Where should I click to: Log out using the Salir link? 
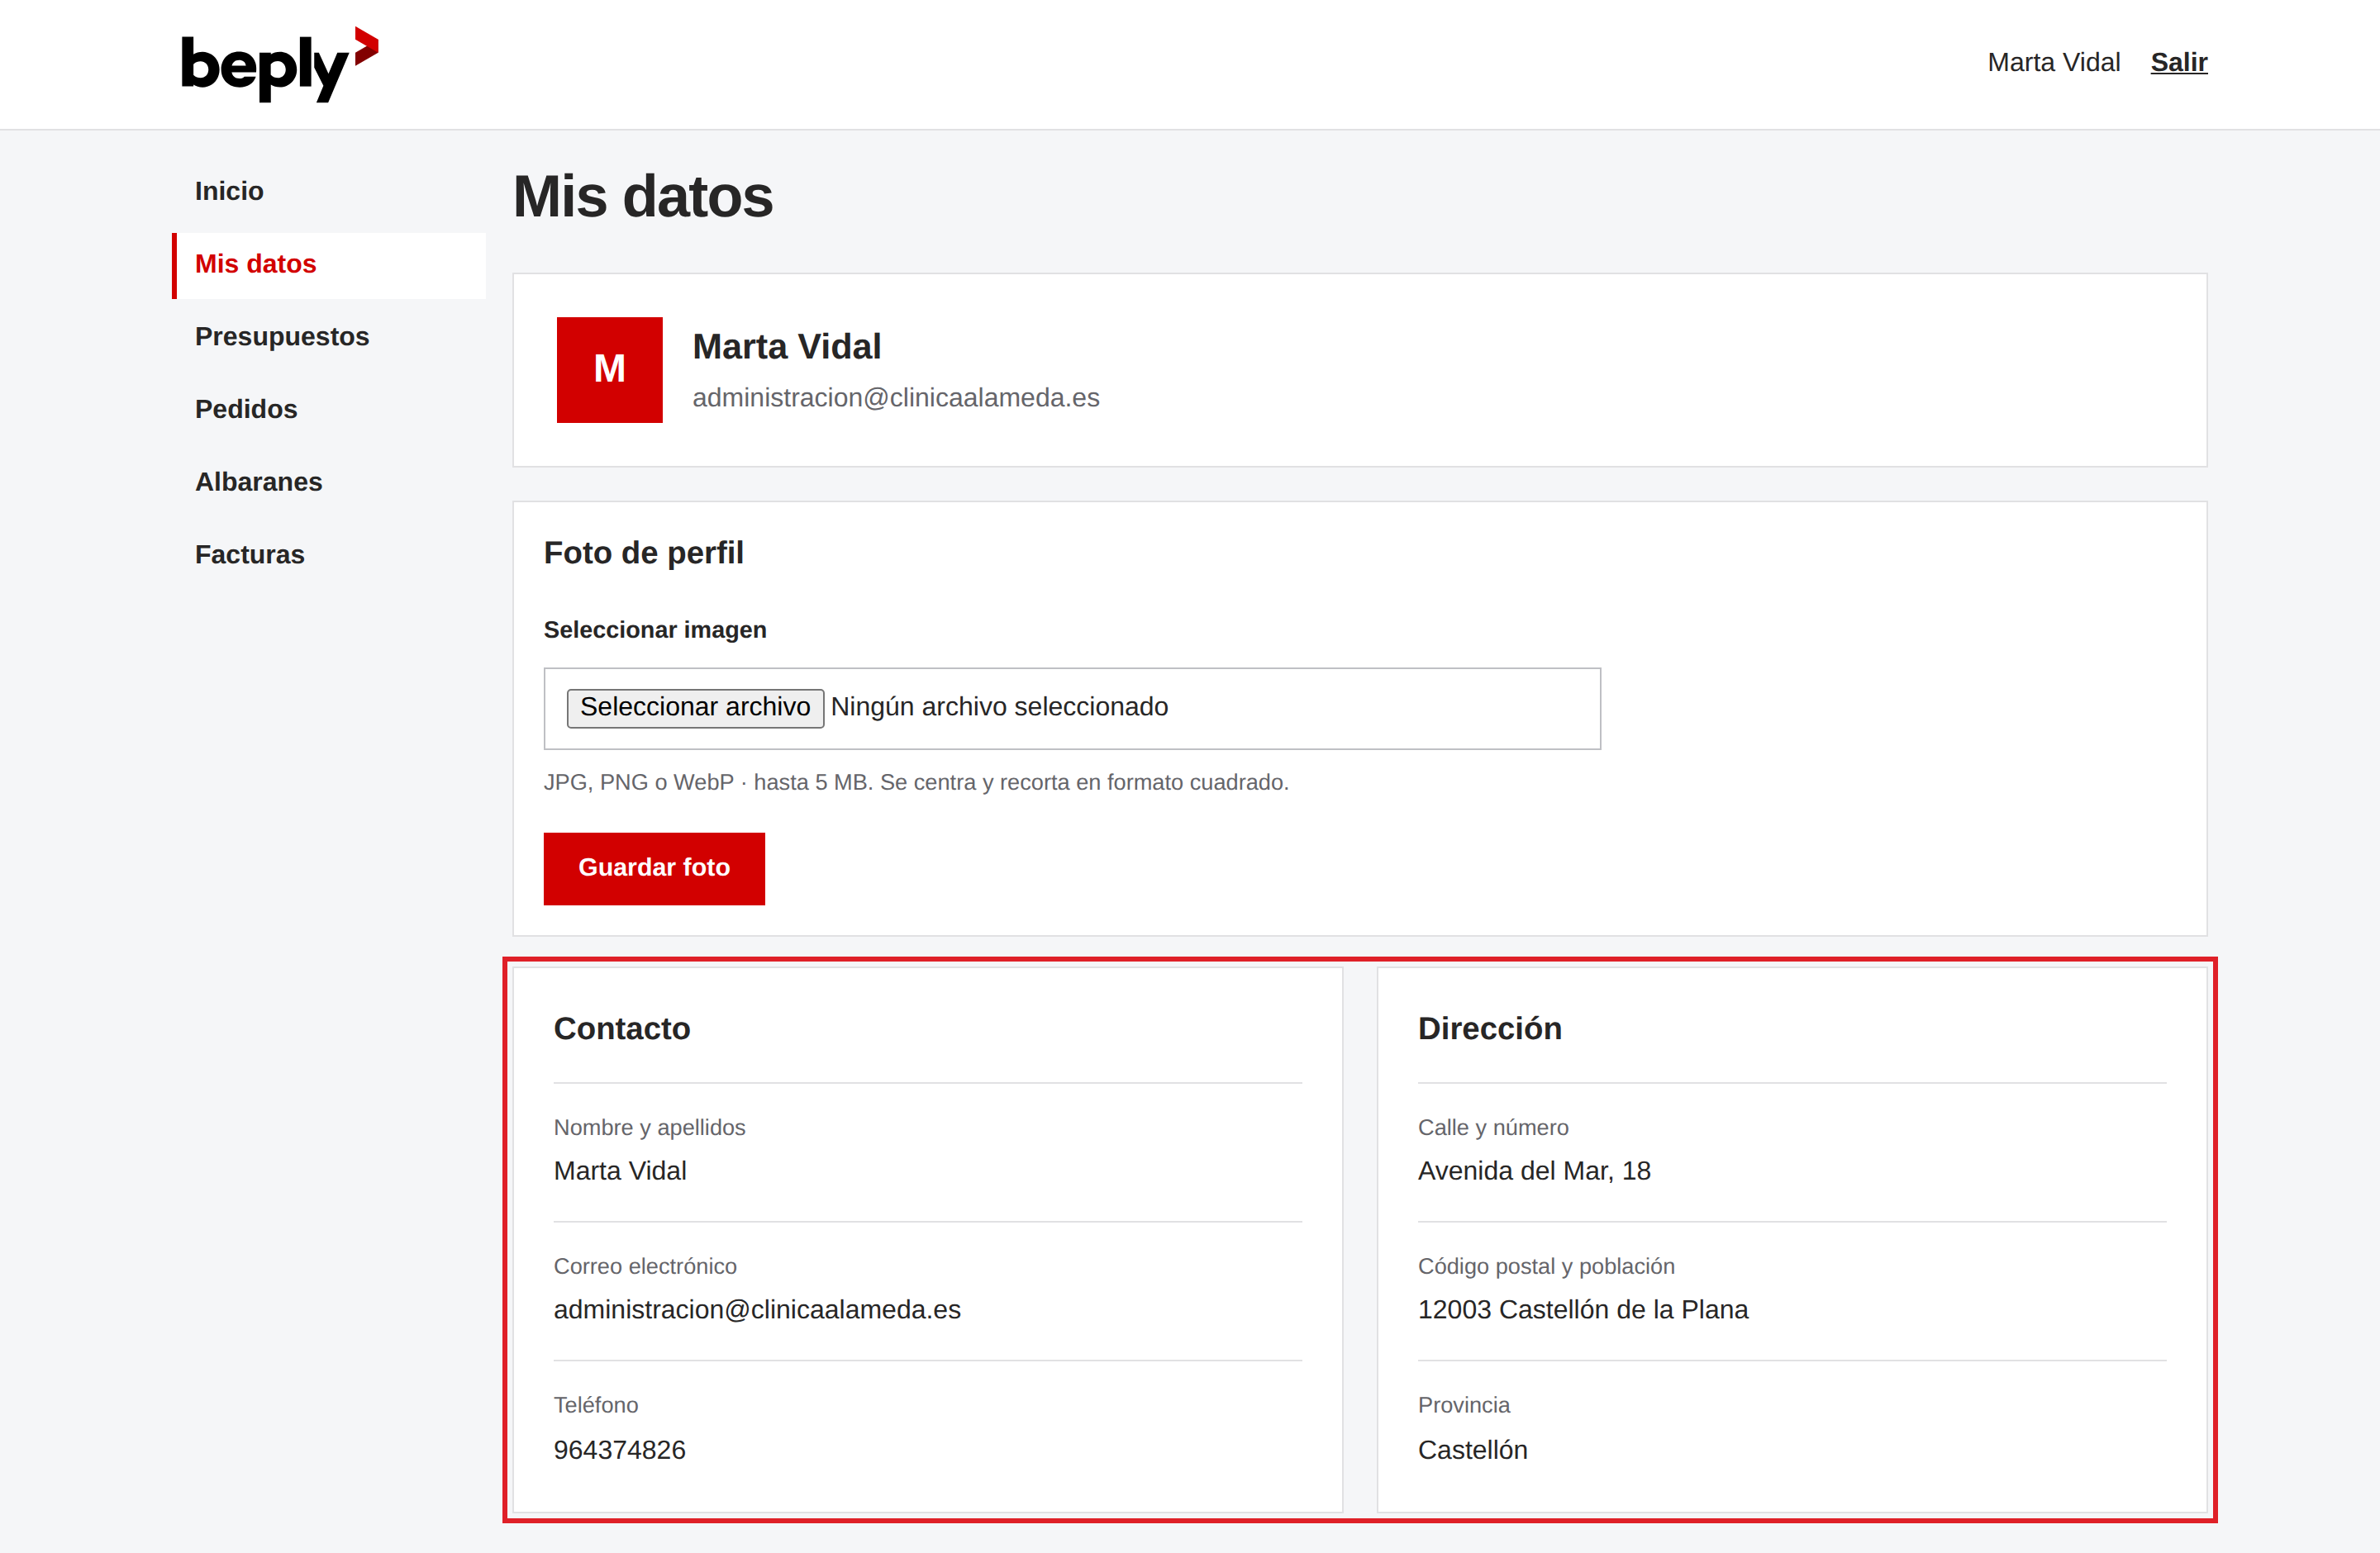(x=2178, y=62)
